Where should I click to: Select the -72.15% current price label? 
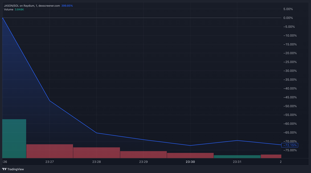[x=289, y=145]
